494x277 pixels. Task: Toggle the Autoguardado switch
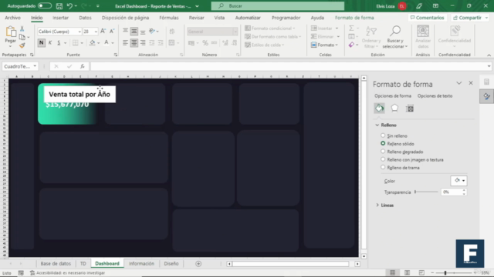click(45, 6)
